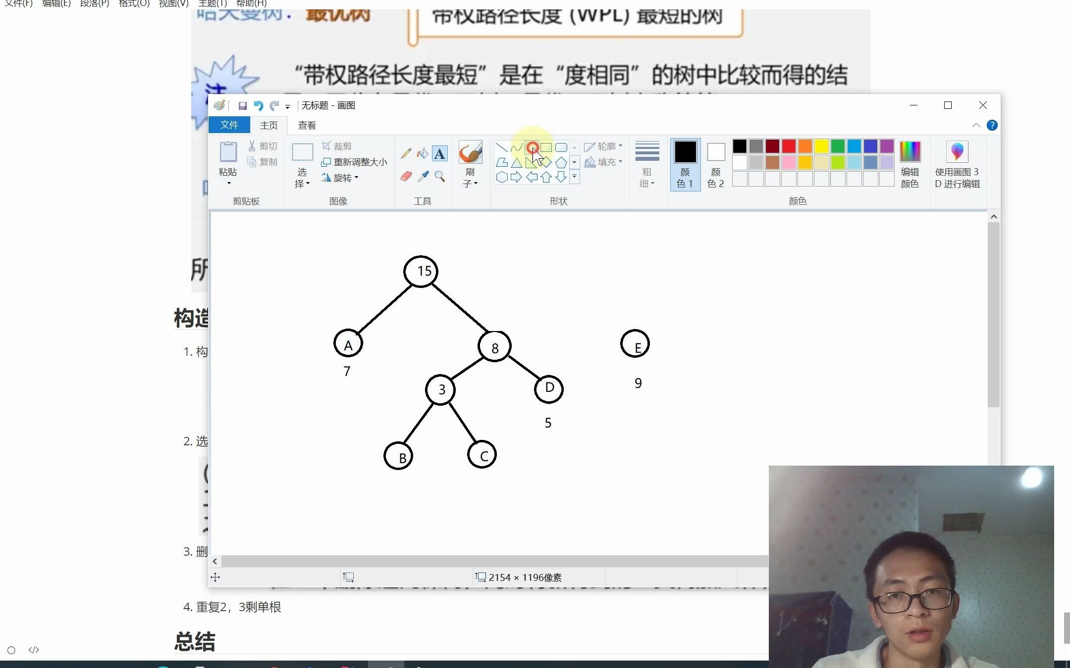Pick the red color swatch

pyautogui.click(x=789, y=146)
